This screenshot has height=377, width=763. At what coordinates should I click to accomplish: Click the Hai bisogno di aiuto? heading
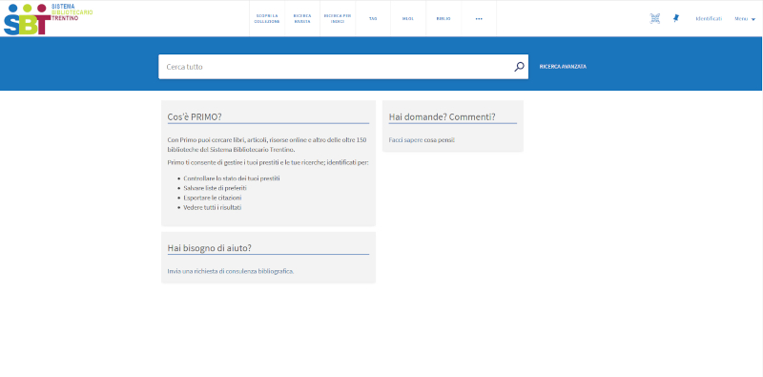[210, 248]
